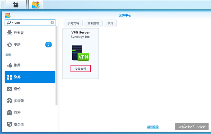Open the 服務條款 terms link
Image resolution: width=211 pixels, height=134 pixels.
pyautogui.click(x=153, y=127)
